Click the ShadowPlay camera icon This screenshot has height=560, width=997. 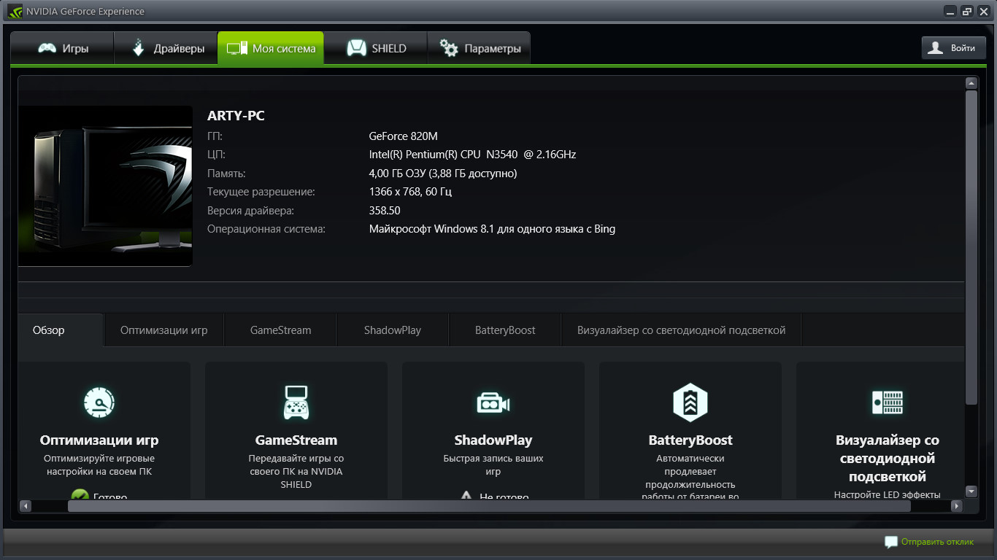pyautogui.click(x=493, y=402)
